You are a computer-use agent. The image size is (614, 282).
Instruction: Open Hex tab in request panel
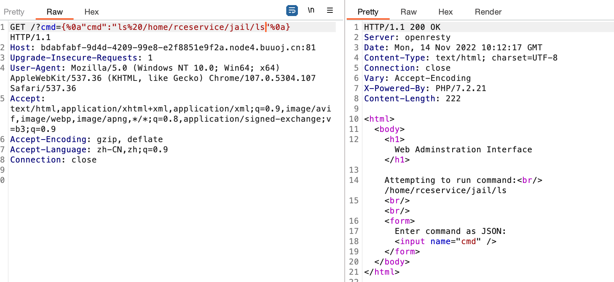91,12
